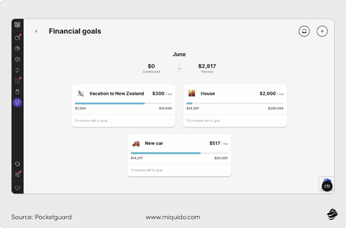Viewport: 346px width, 228px height.
Task: Click the cube icon in sidebar
Action: pyautogui.click(x=17, y=59)
